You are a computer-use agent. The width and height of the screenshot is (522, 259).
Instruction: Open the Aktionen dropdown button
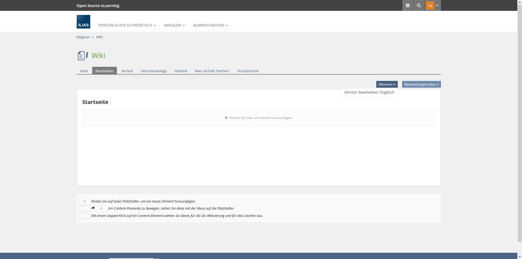(x=387, y=84)
